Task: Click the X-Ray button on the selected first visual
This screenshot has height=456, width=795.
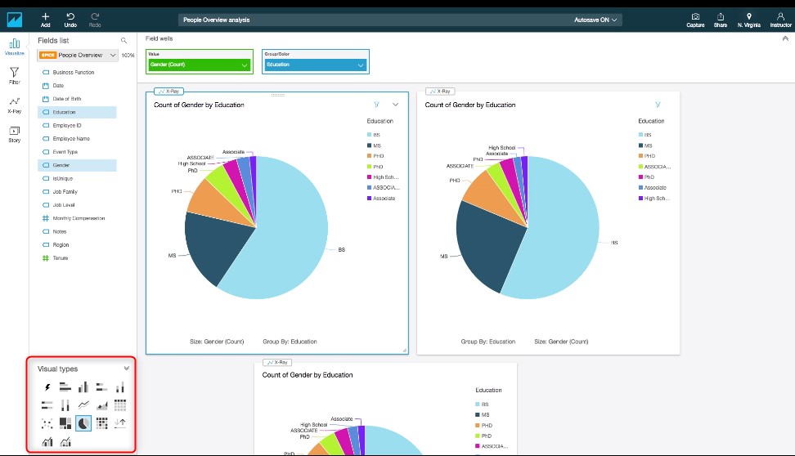Action: (x=169, y=92)
